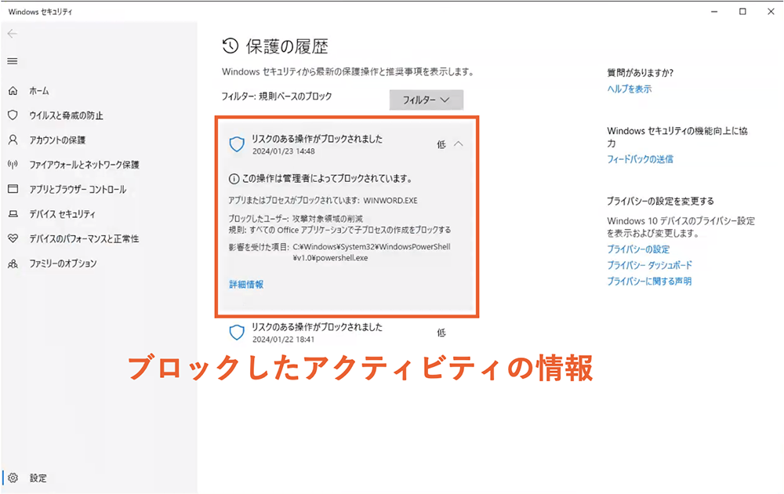Viewport: 784px width, 494px height.
Task: Open the フィルター dropdown button
Action: [426, 100]
